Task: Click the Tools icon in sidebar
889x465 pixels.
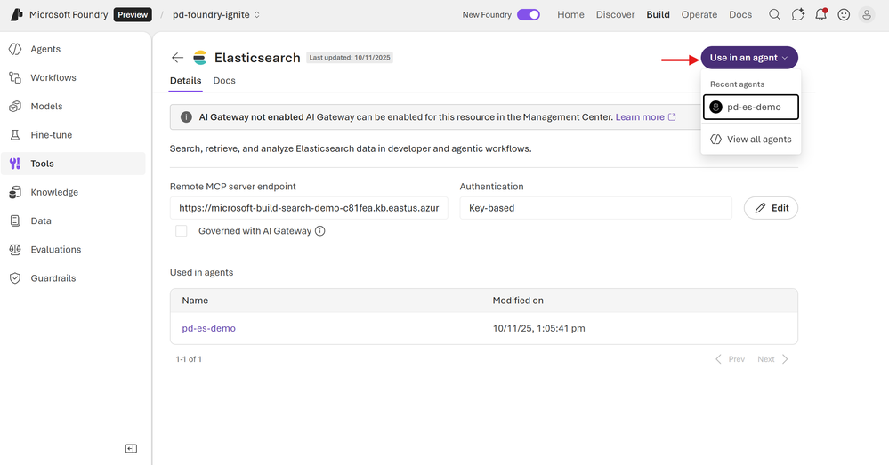Action: (x=15, y=164)
